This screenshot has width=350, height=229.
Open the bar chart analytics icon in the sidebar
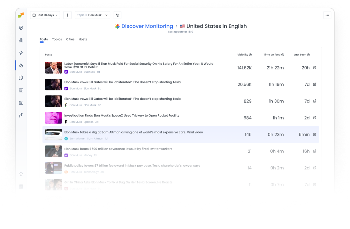point(21,40)
